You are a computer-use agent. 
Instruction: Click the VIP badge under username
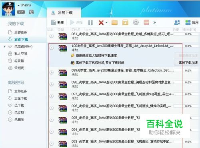(x=21, y=12)
